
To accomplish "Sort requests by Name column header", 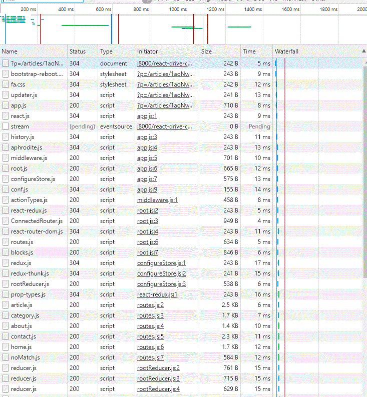I will (34, 51).
